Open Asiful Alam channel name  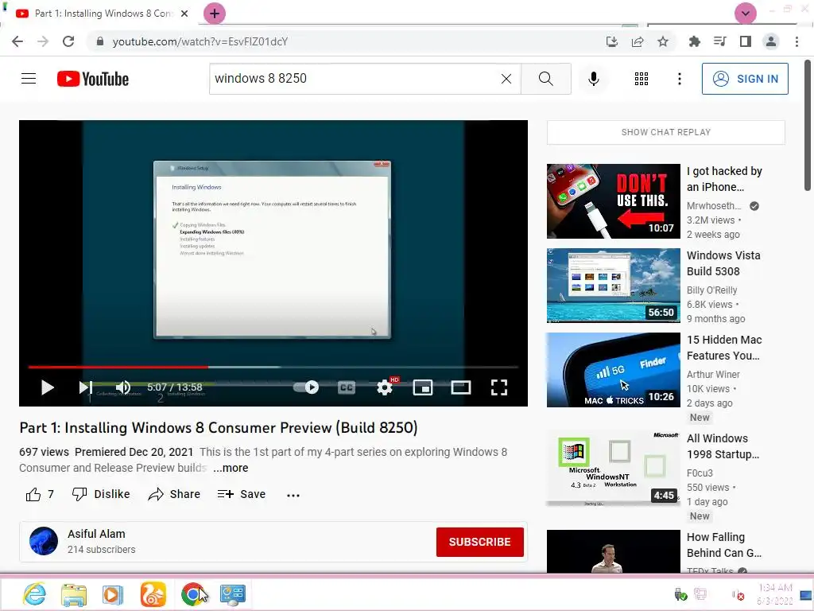[96, 534]
